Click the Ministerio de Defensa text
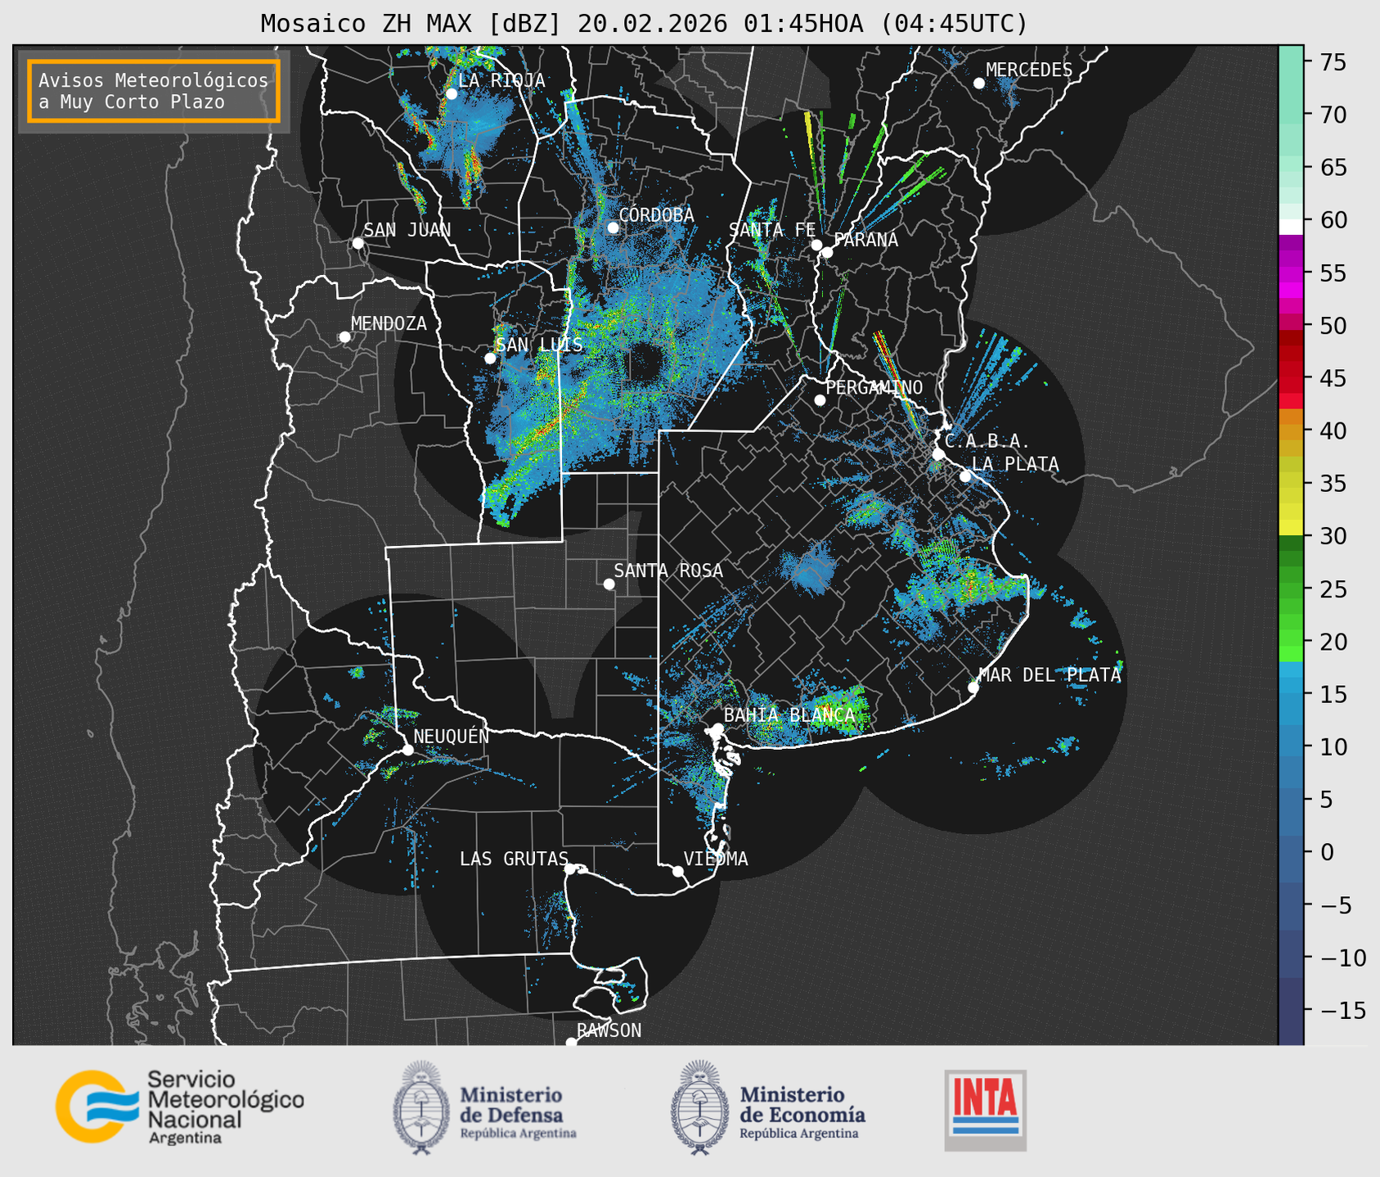This screenshot has width=1380, height=1177. 519,1112
